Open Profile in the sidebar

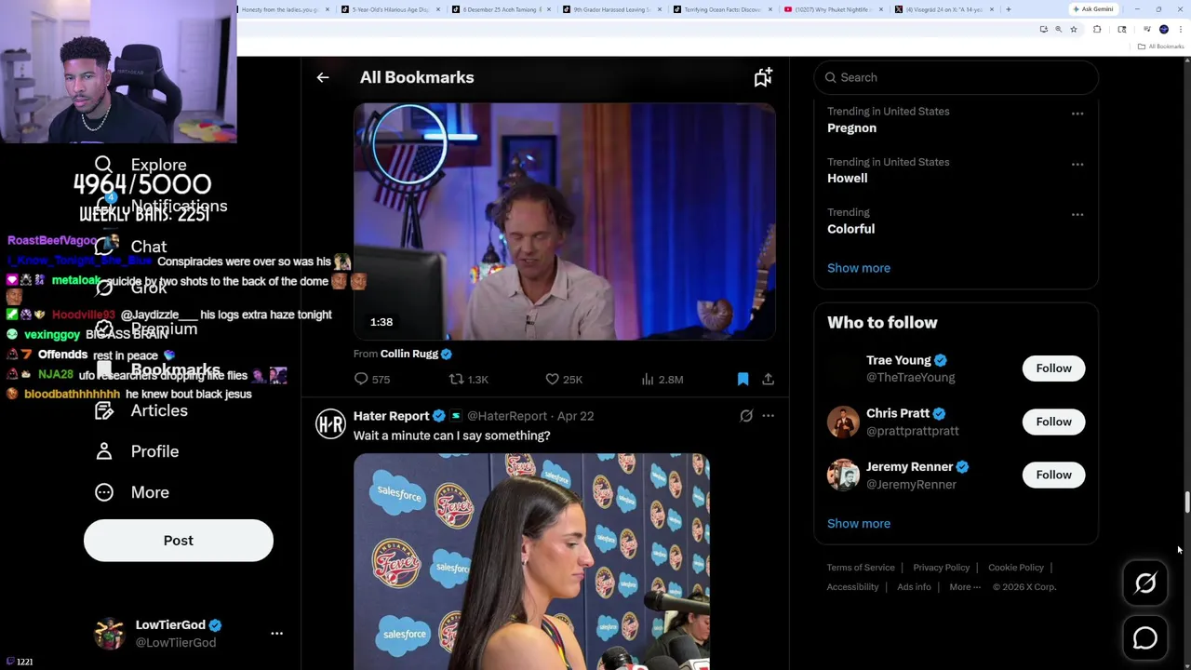click(x=137, y=451)
